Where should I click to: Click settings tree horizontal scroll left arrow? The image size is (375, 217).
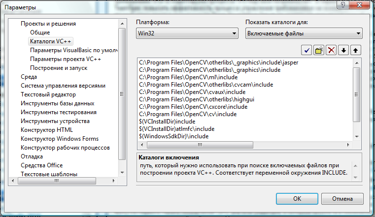[13, 181]
